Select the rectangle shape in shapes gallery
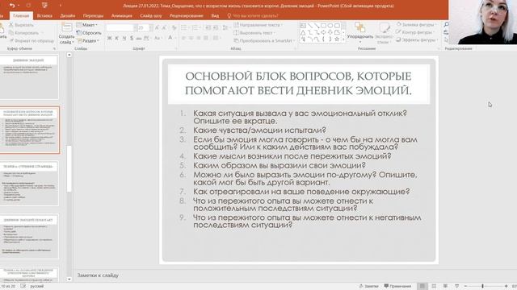Image resolution: width=517 pixels, height=290 pixels. click(x=323, y=25)
